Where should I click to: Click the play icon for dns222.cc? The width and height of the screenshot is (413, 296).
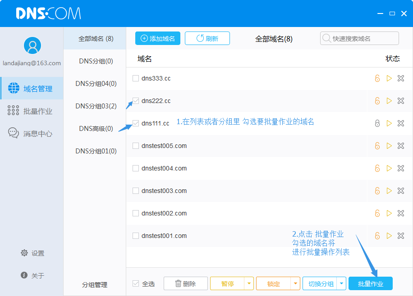(389, 101)
